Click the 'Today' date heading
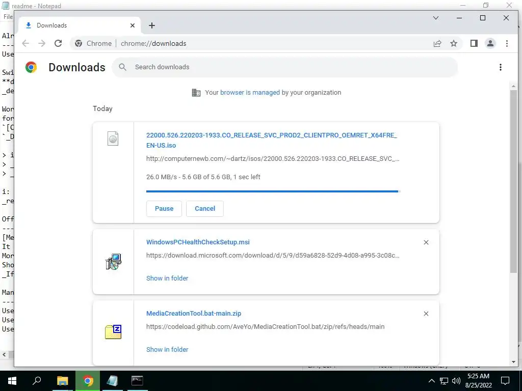 102,109
